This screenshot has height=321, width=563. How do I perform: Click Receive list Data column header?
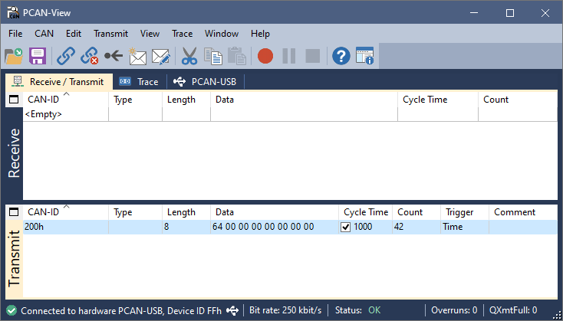(x=304, y=100)
